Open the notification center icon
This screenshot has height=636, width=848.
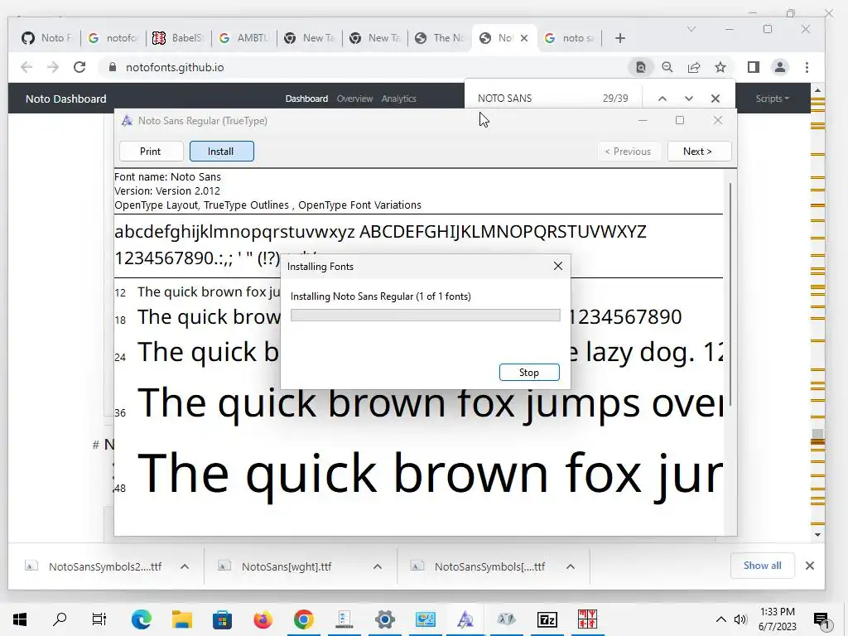click(822, 619)
